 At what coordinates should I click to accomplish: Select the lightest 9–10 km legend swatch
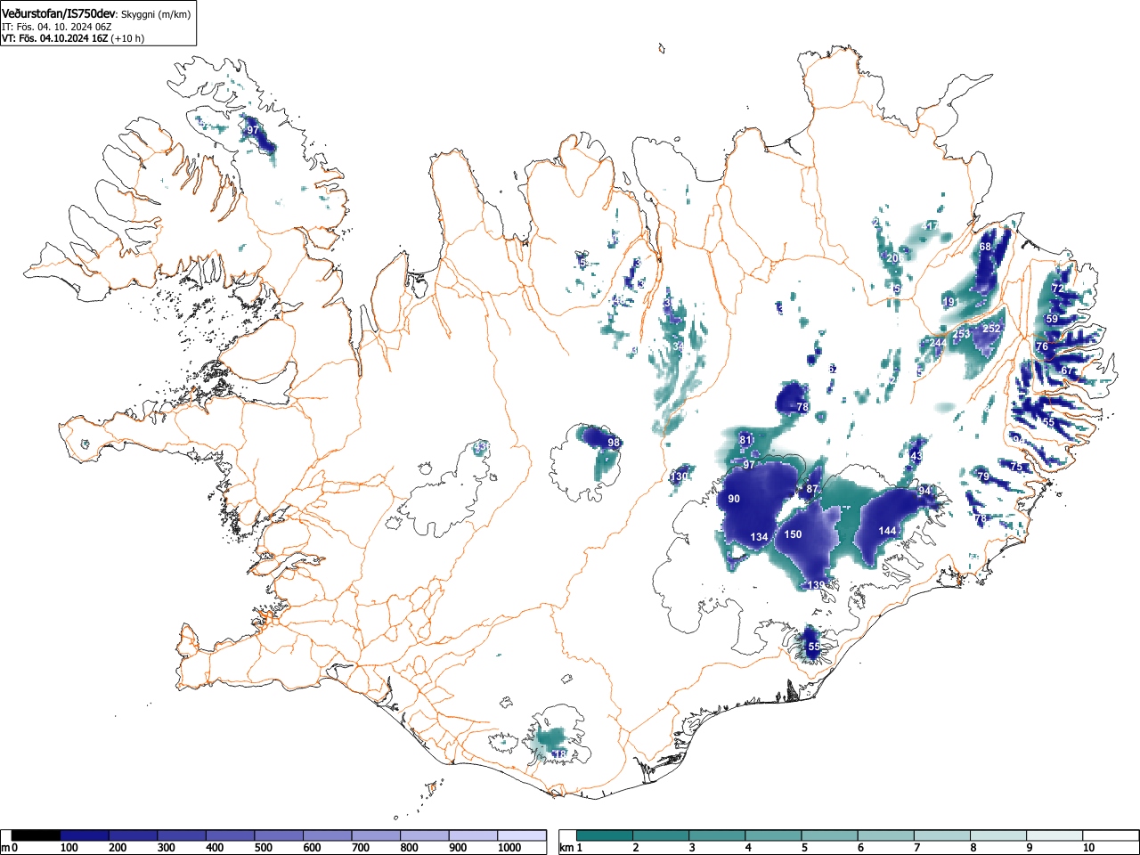coord(1054,835)
